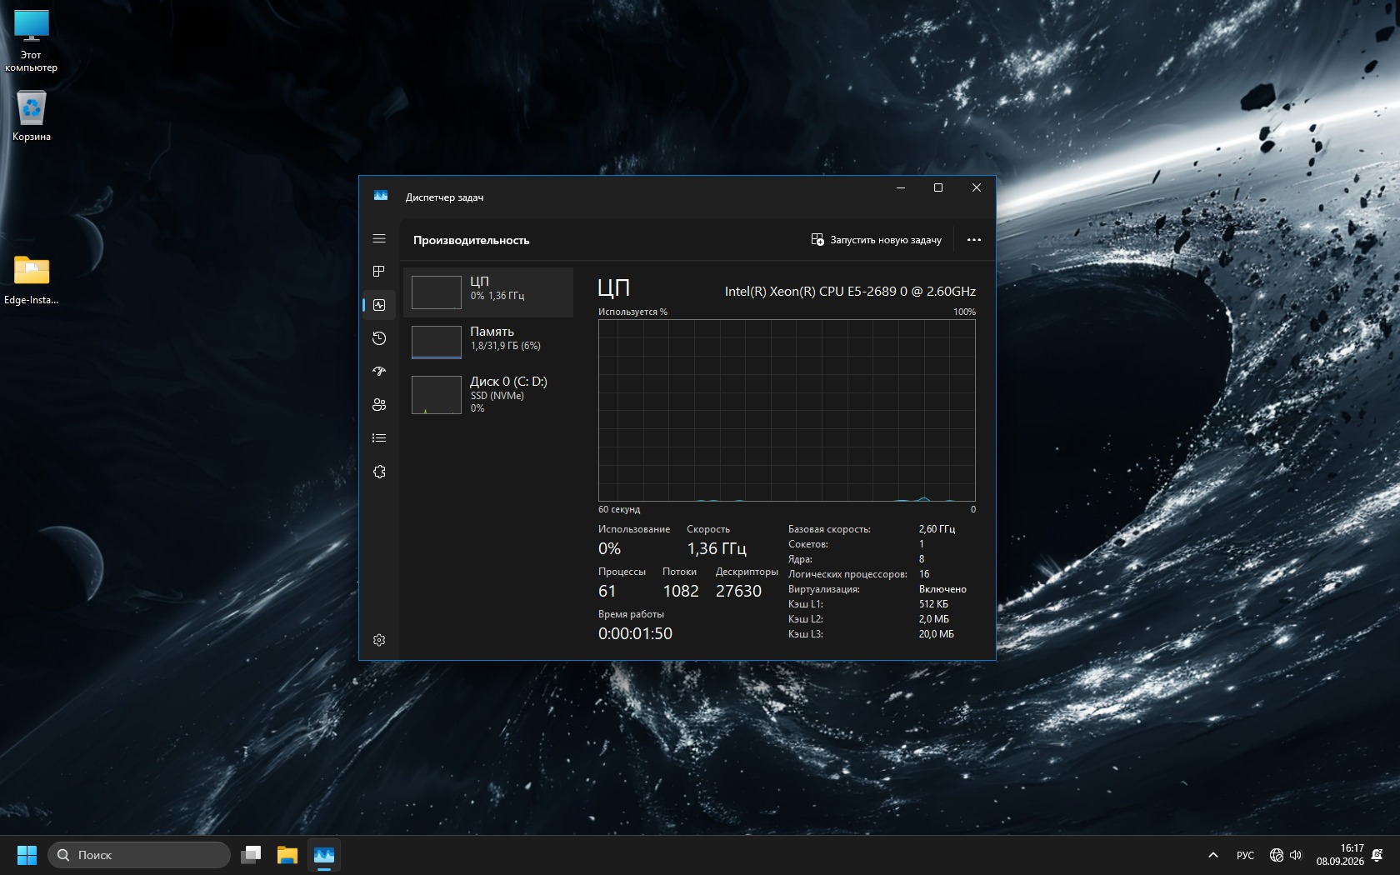
Task: Select the Диск 0 (C: D:) entry
Action: pyautogui.click(x=488, y=394)
